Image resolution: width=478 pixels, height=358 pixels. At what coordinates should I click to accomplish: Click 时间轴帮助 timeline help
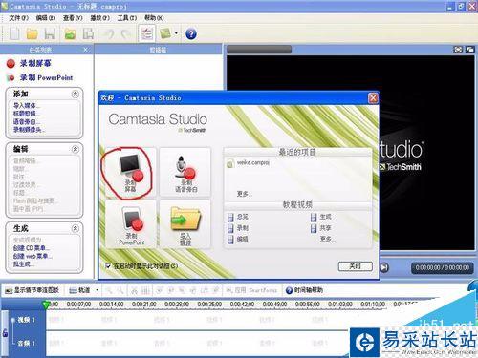tap(304, 290)
